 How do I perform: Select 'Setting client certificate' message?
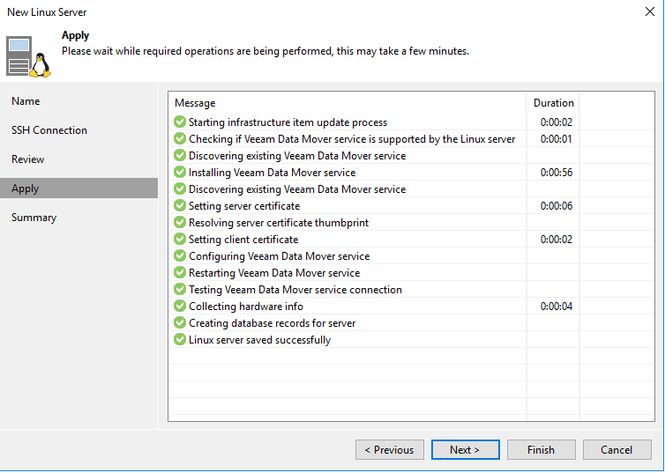pos(243,240)
